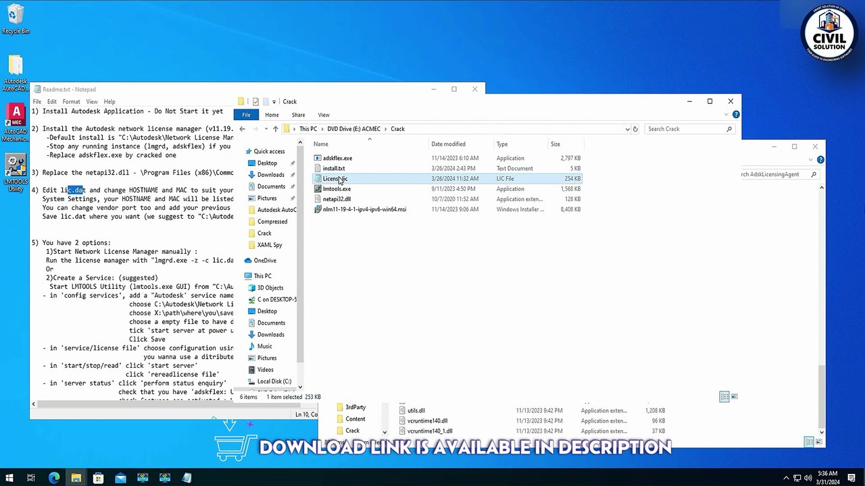Switch to large icons view in Explorer

pos(735,397)
